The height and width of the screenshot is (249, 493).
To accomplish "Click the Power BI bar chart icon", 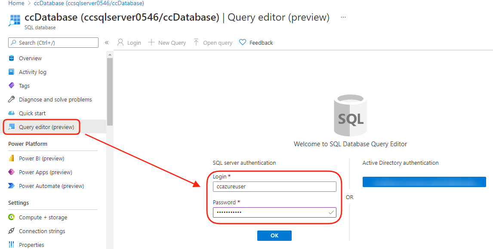I will (12, 158).
